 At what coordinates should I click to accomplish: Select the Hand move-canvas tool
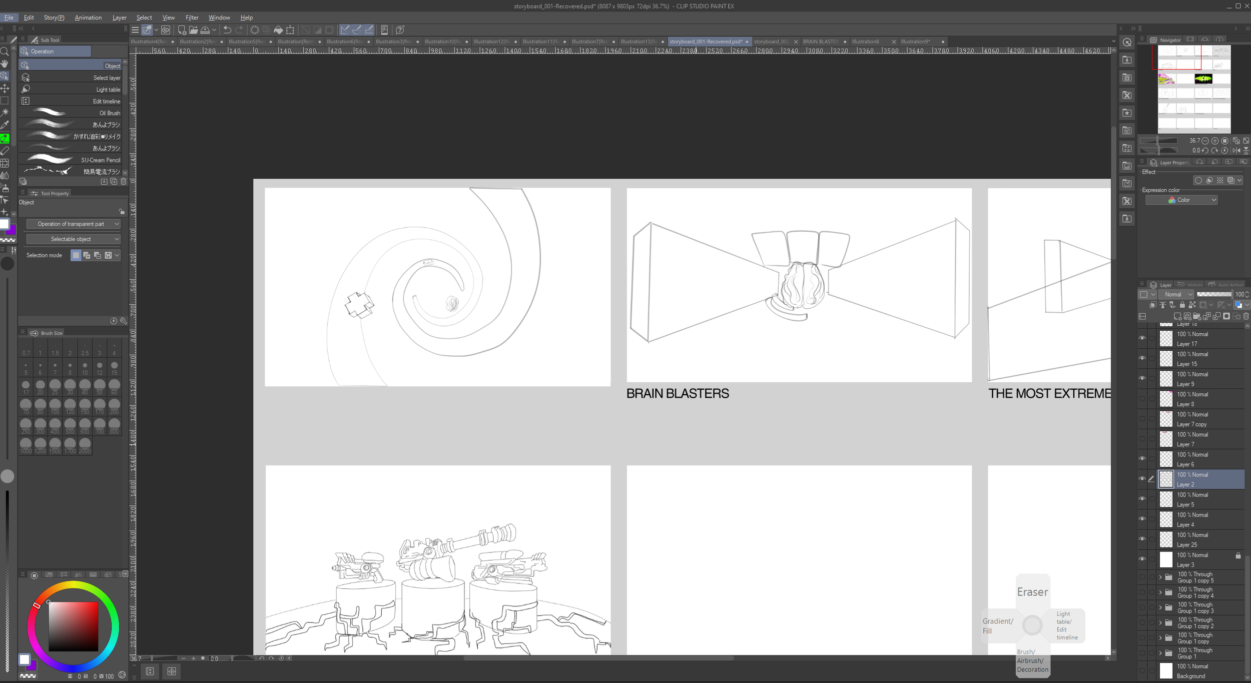pos(5,64)
